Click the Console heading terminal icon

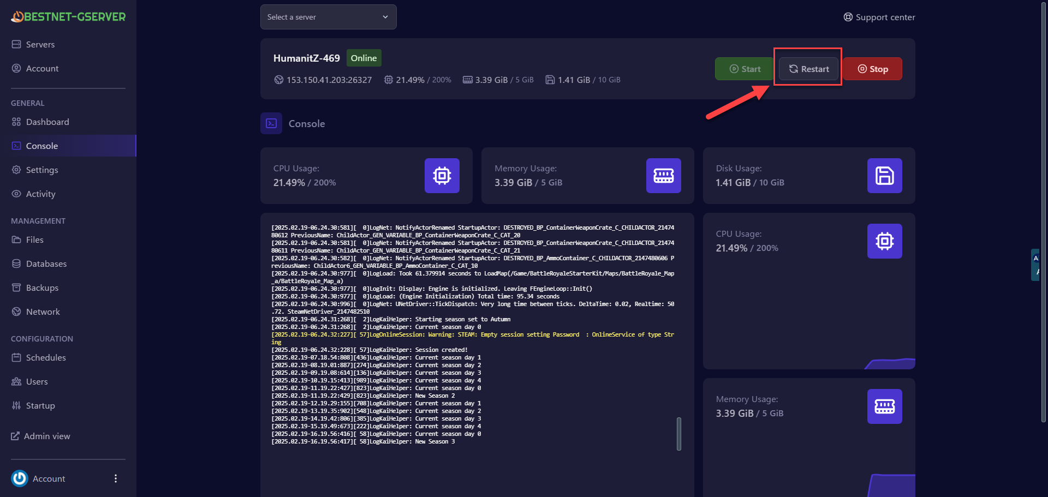(x=271, y=123)
